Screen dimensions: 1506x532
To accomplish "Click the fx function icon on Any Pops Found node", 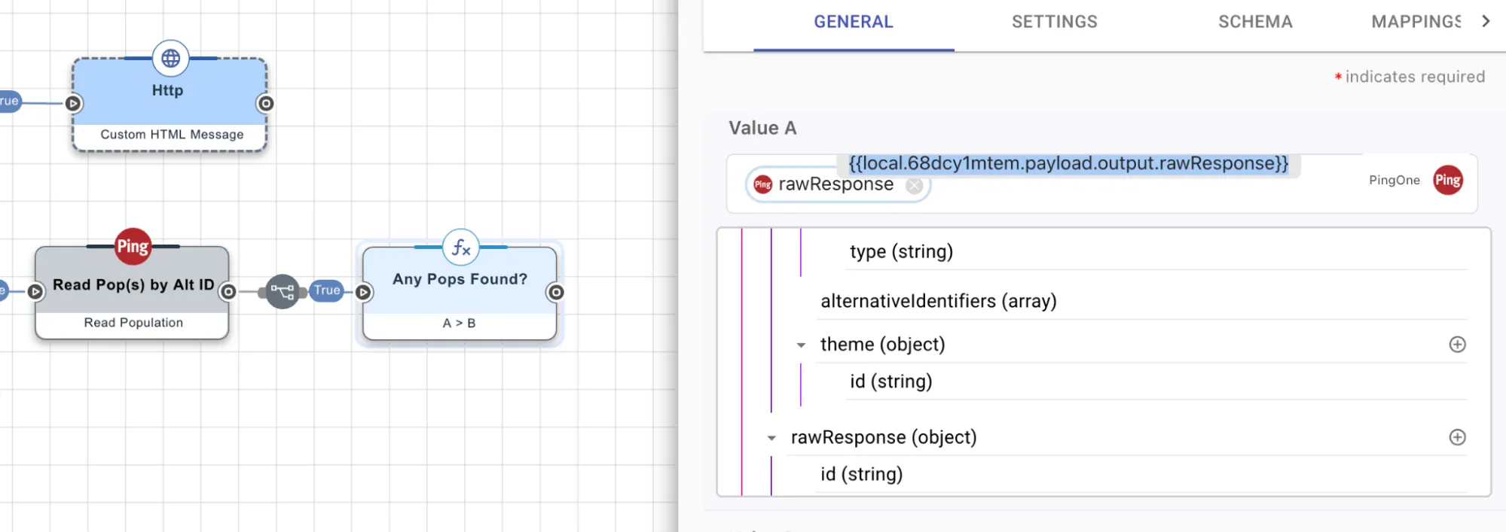I will click(x=461, y=247).
